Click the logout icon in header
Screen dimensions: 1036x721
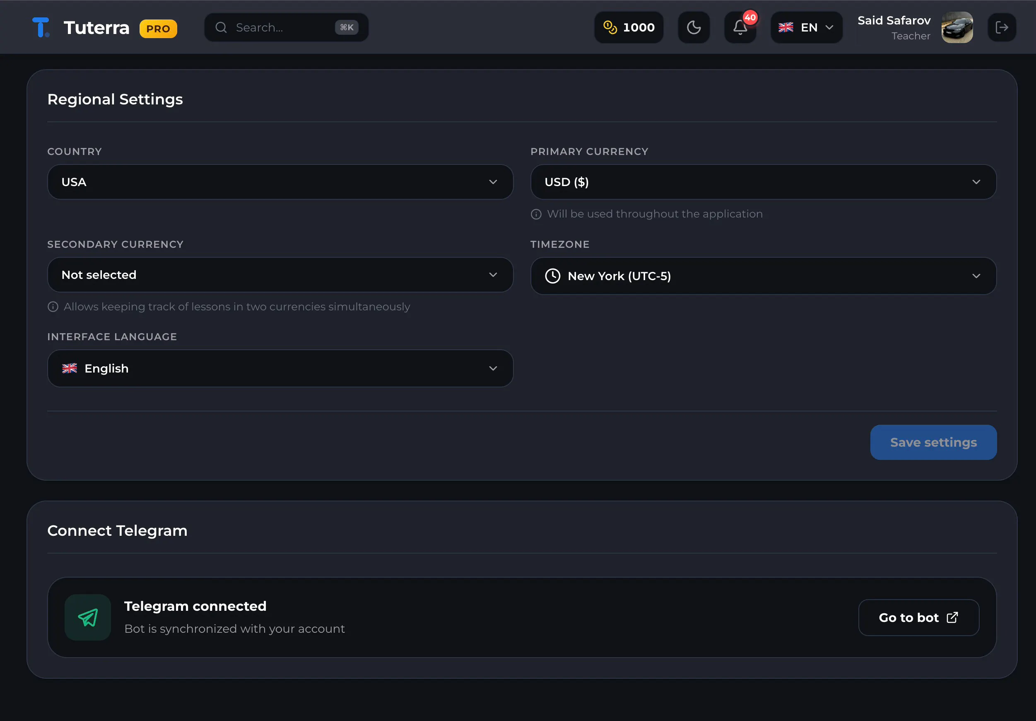(x=1002, y=27)
